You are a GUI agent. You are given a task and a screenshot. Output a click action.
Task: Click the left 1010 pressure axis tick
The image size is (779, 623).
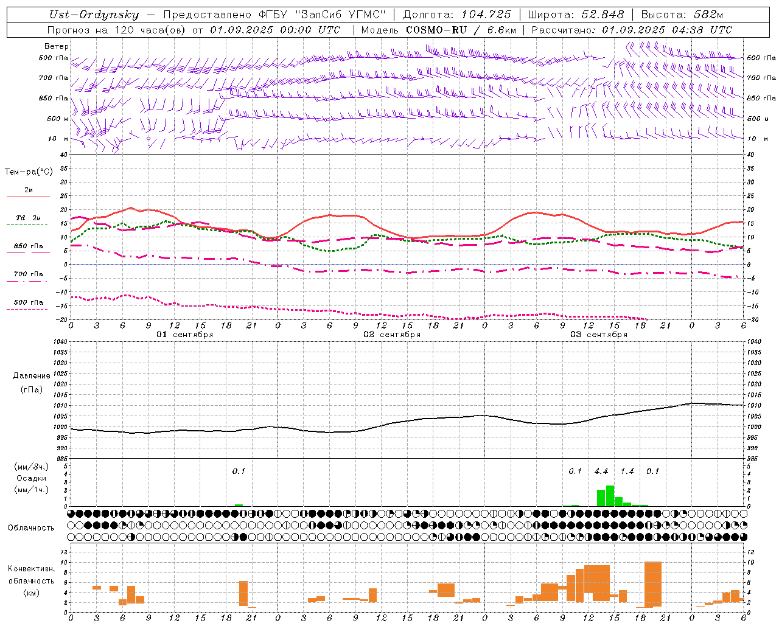point(60,405)
